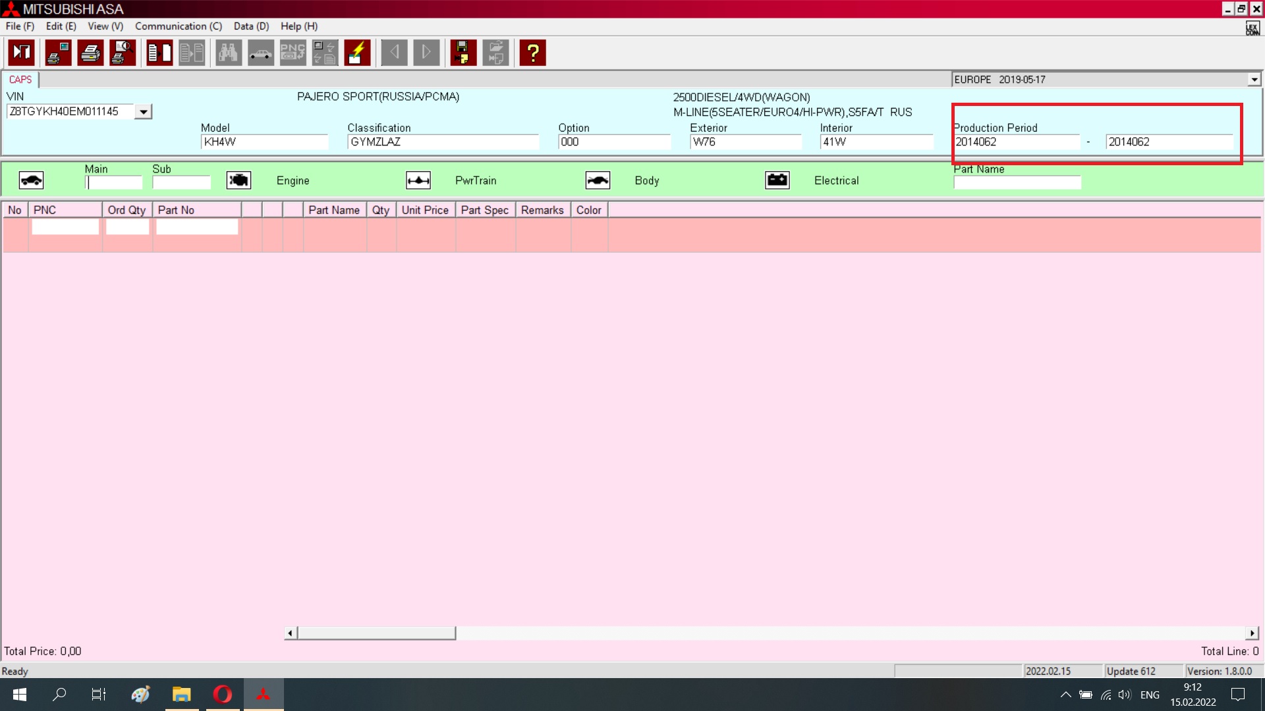Click the Part Name search field
Viewport: 1265px width, 711px height.
pyautogui.click(x=1017, y=183)
